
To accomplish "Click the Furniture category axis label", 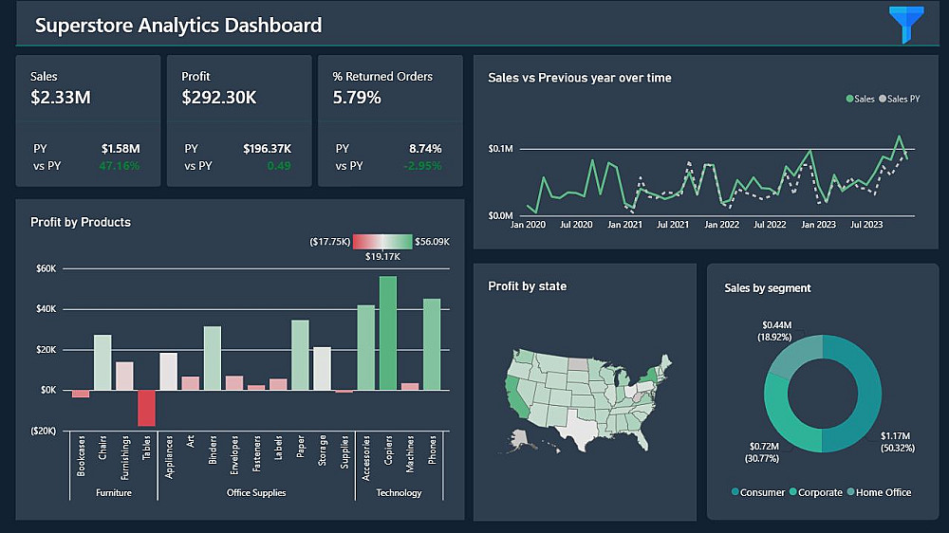I will click(x=114, y=492).
